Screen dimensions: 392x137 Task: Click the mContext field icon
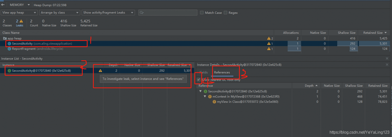pos(210,97)
